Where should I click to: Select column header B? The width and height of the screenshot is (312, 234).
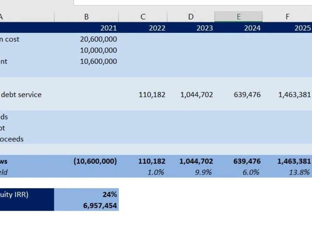(86, 16)
